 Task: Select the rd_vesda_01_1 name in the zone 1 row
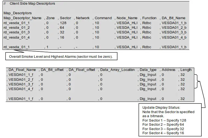tap(16, 47)
